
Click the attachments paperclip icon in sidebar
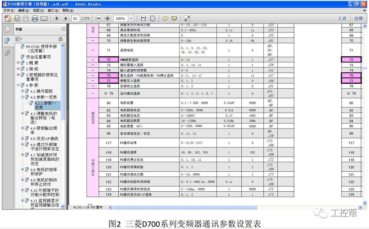(x=7, y=53)
